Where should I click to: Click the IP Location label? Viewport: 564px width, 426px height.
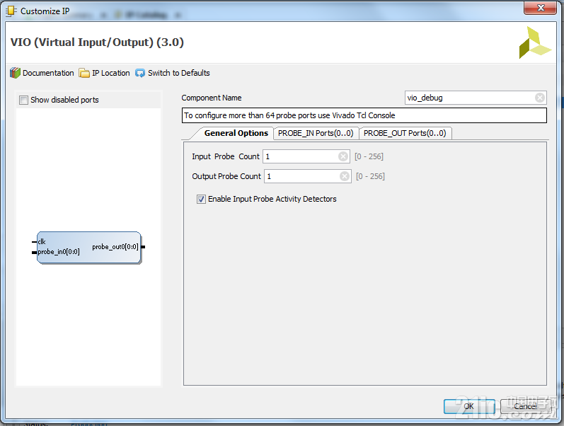[x=111, y=73]
